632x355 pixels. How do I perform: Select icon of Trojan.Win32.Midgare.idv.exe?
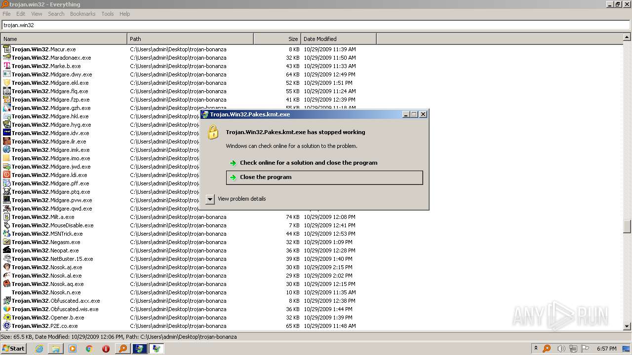[x=7, y=133]
